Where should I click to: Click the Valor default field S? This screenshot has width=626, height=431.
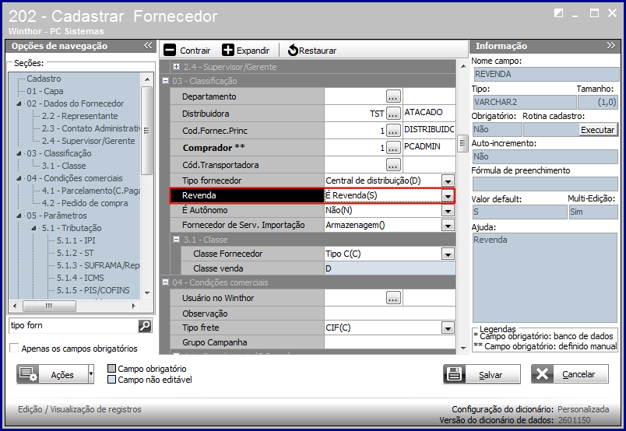pos(519,212)
